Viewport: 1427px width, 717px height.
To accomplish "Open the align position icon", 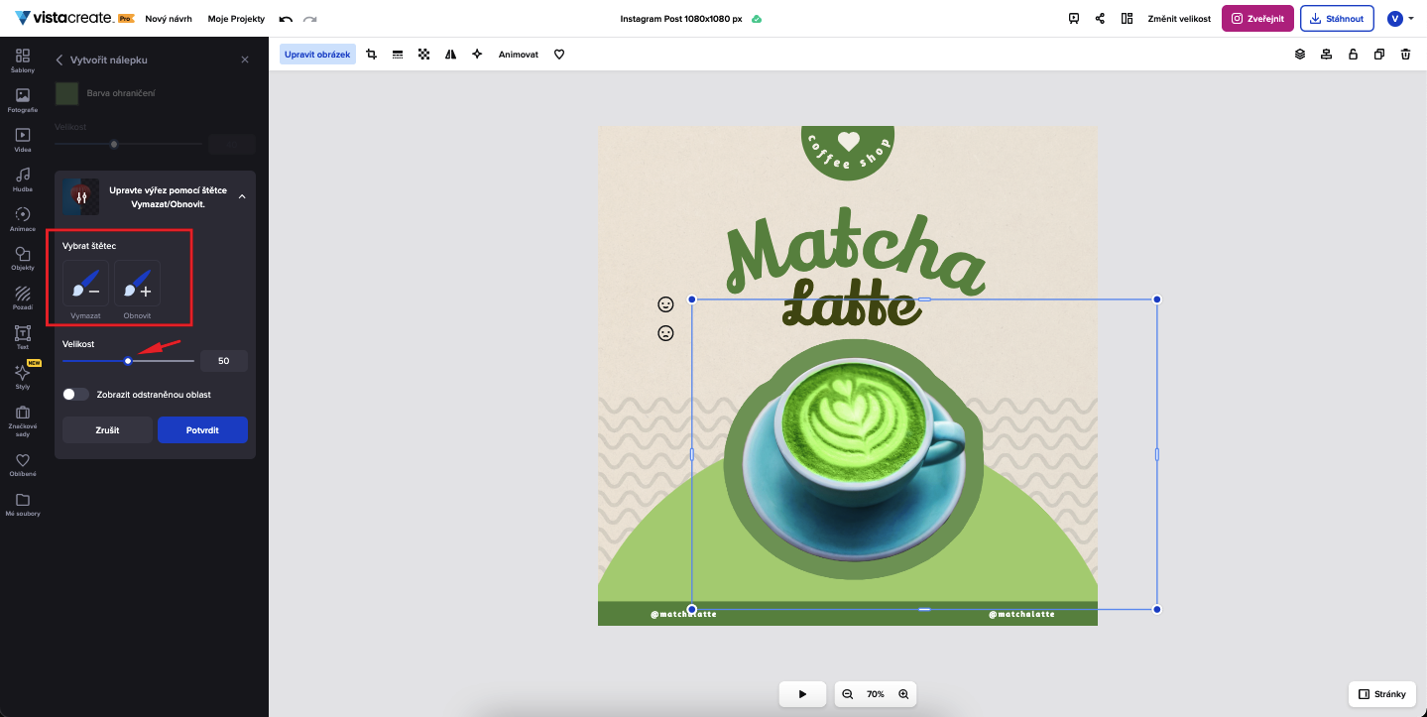I will pos(1326,55).
